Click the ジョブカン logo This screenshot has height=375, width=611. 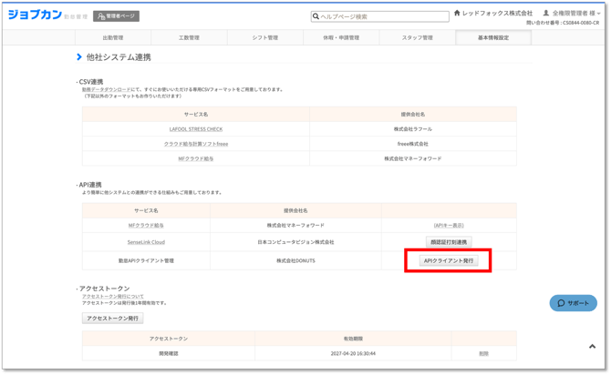click(x=35, y=15)
